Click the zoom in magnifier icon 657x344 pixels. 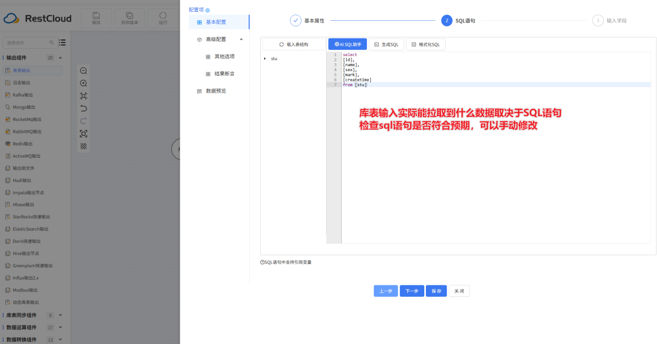point(83,83)
